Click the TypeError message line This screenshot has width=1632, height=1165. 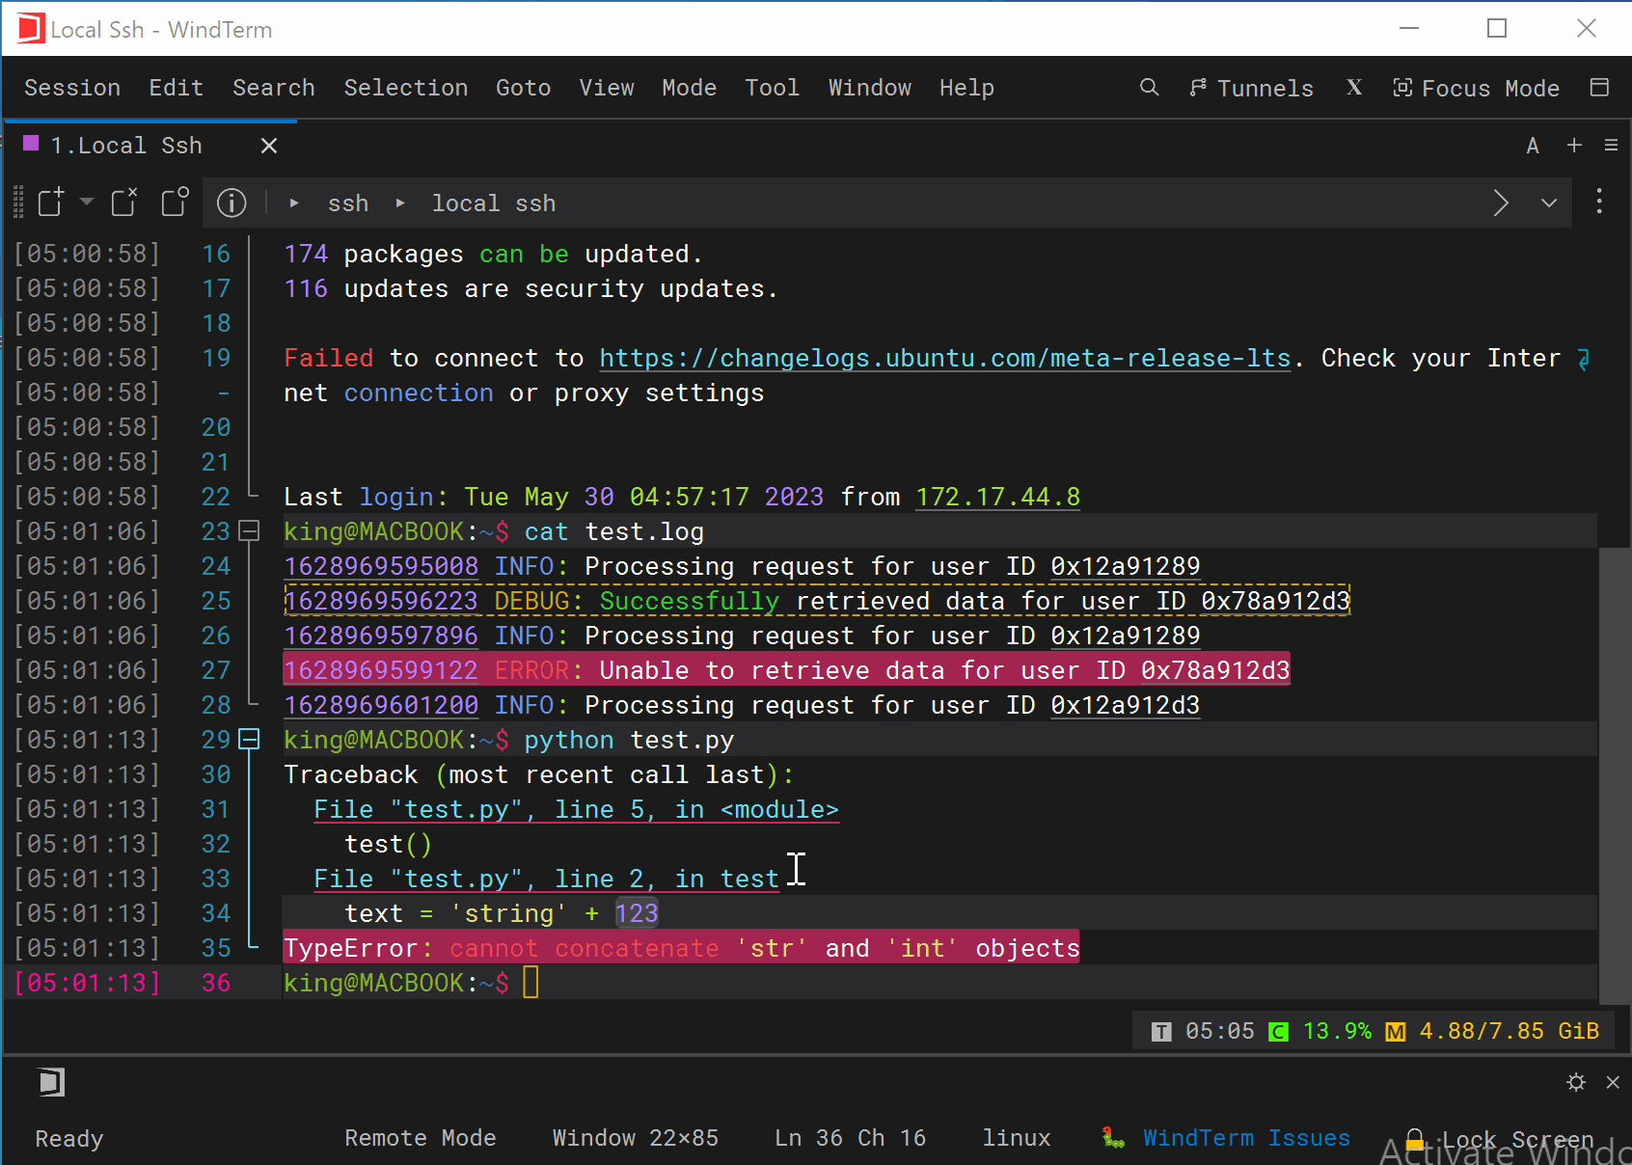click(x=681, y=949)
